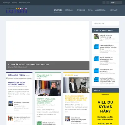This screenshot has height=125, width=125.
Task: Open Matikonen i villan med tornet link
Action: point(22,103)
